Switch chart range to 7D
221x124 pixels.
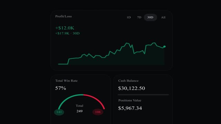pos(139,17)
